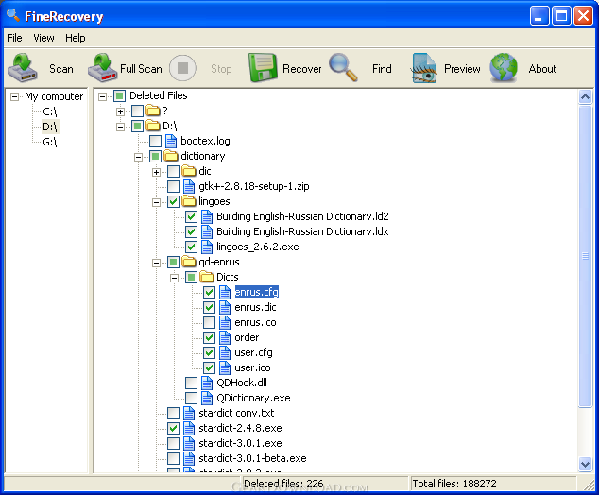Click the bootex.log file icon
The width and height of the screenshot is (599, 495).
[x=171, y=141]
